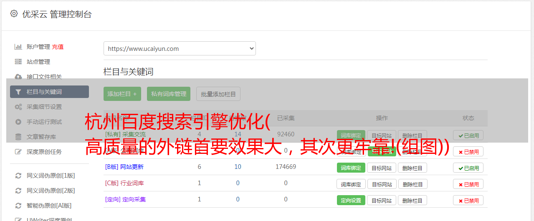Toggle 已禁用 status for 定向采集
This screenshot has height=221, width=534.
tap(468, 200)
